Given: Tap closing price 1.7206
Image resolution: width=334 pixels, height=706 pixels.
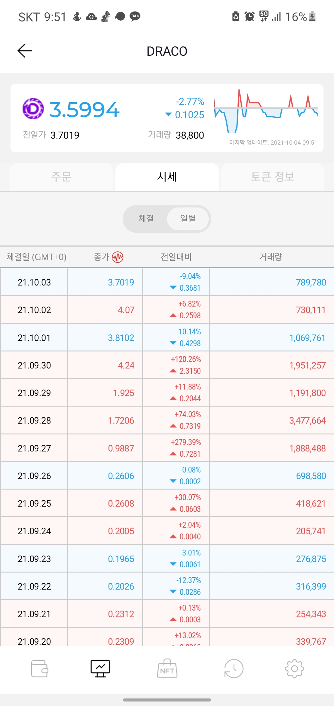Looking at the screenshot, I should [x=121, y=421].
